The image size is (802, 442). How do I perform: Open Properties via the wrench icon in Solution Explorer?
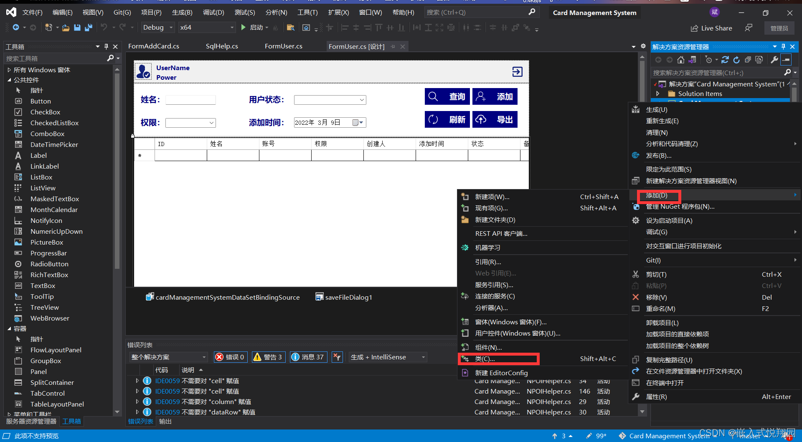774,60
